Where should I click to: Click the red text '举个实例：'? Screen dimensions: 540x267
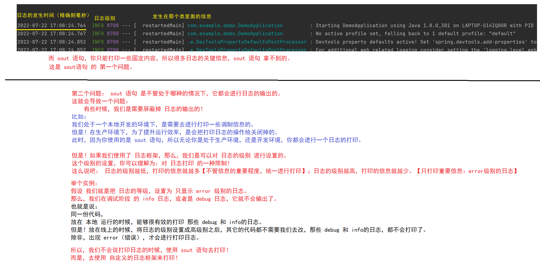click(x=84, y=183)
